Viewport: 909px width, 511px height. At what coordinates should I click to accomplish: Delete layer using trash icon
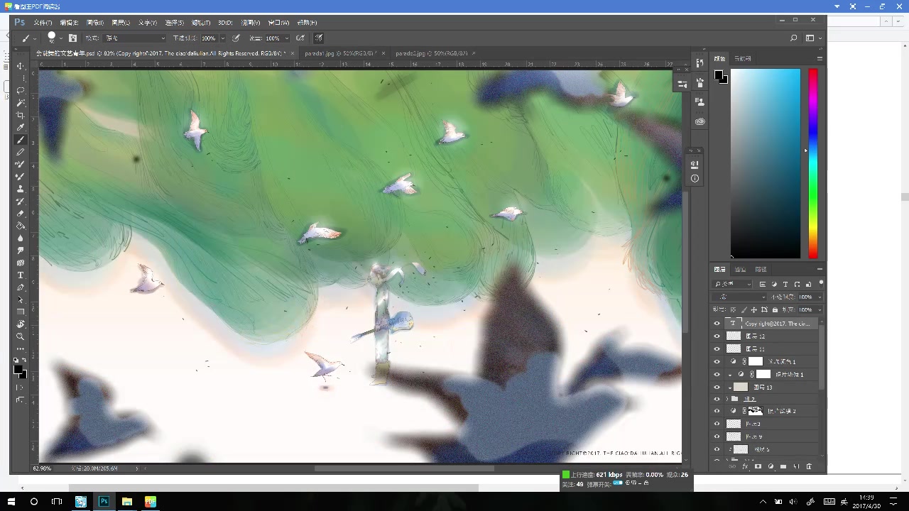[809, 466]
